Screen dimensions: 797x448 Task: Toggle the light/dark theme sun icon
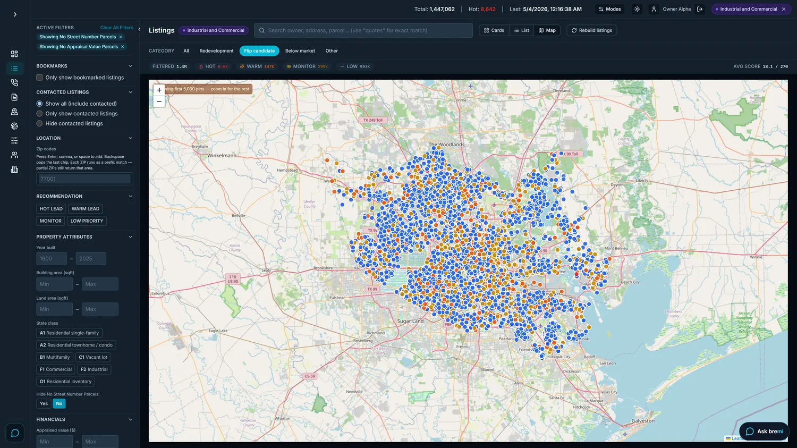click(637, 9)
